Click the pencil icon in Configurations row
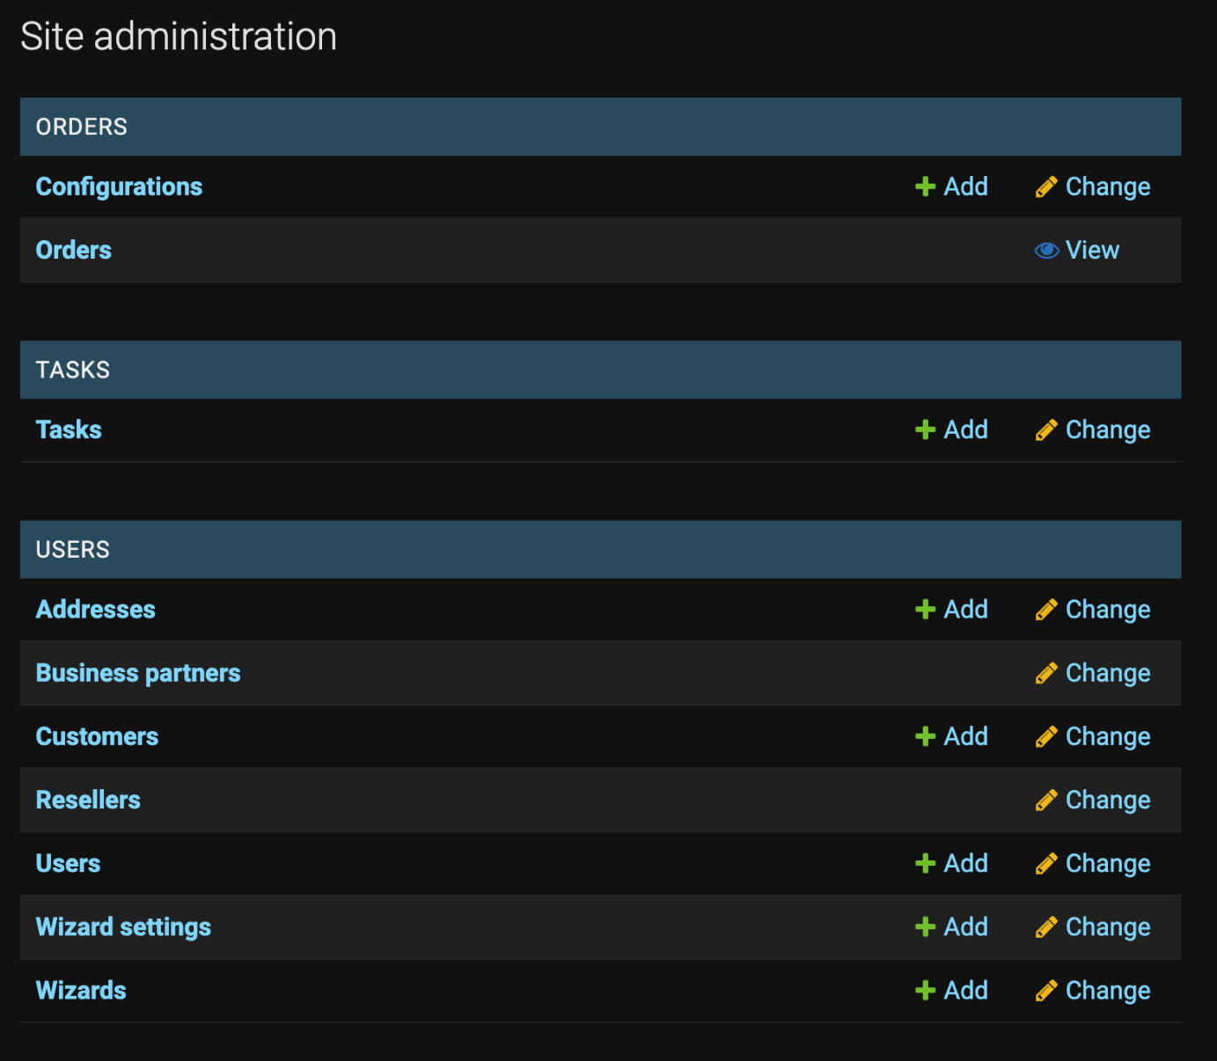1217x1061 pixels. 1046,187
